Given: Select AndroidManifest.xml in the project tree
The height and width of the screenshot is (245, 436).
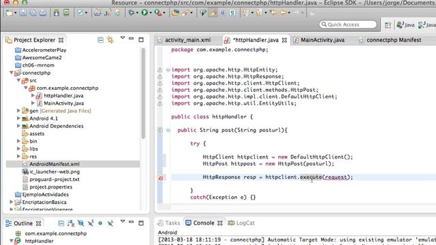Looking at the screenshot, I should click(54, 164).
